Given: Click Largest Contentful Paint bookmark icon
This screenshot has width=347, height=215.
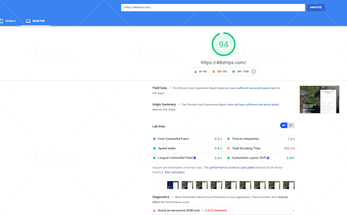Looking at the screenshot, I should click(195, 158).
